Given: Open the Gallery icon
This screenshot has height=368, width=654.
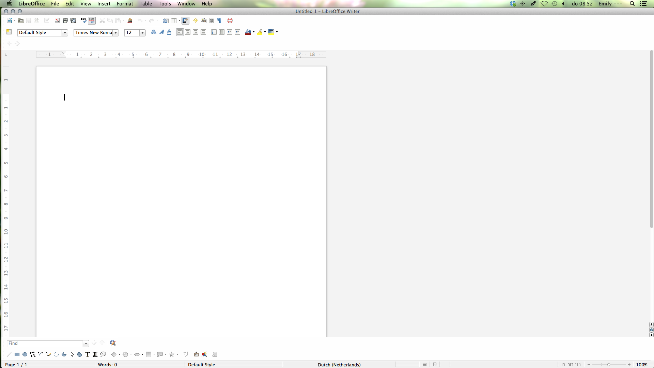Looking at the screenshot, I should [204, 21].
